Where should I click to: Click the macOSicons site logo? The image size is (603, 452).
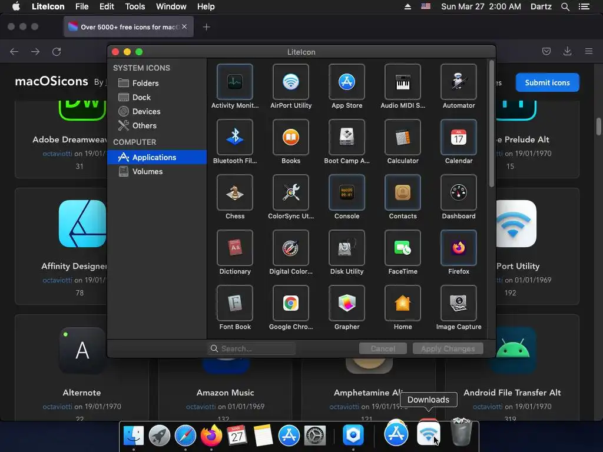click(x=52, y=81)
